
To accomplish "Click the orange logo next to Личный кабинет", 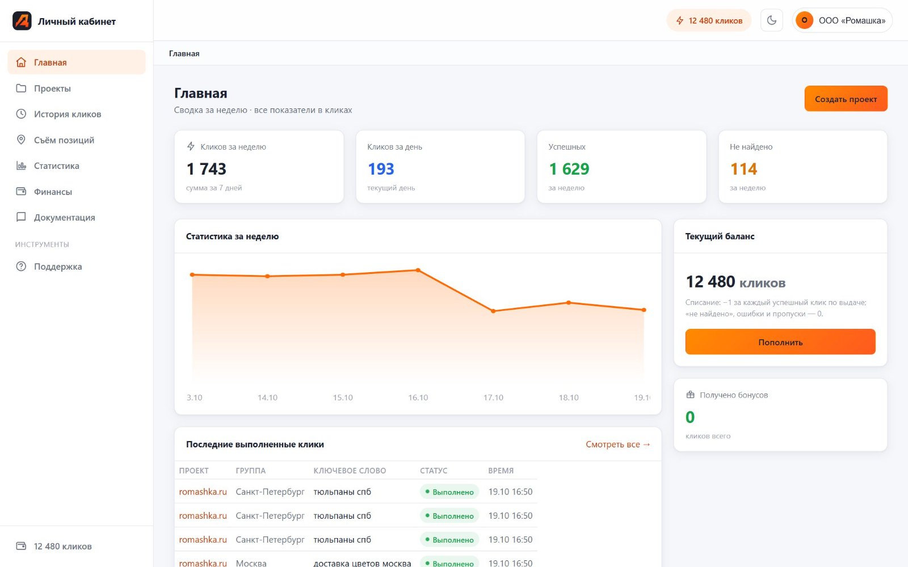I will click(22, 21).
